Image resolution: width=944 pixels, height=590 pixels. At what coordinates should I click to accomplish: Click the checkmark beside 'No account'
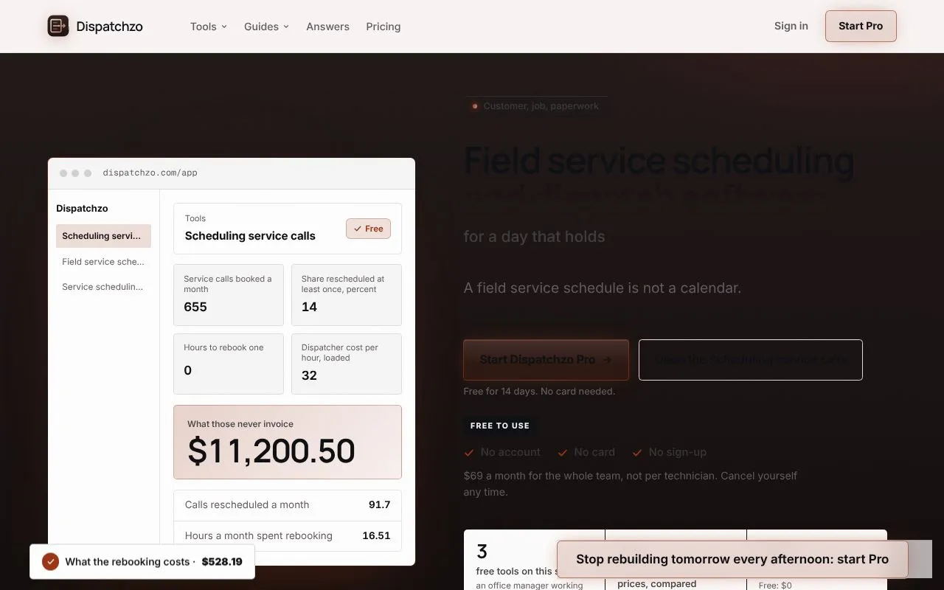(469, 453)
